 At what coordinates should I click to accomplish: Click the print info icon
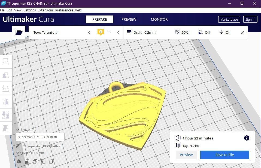[247, 138]
